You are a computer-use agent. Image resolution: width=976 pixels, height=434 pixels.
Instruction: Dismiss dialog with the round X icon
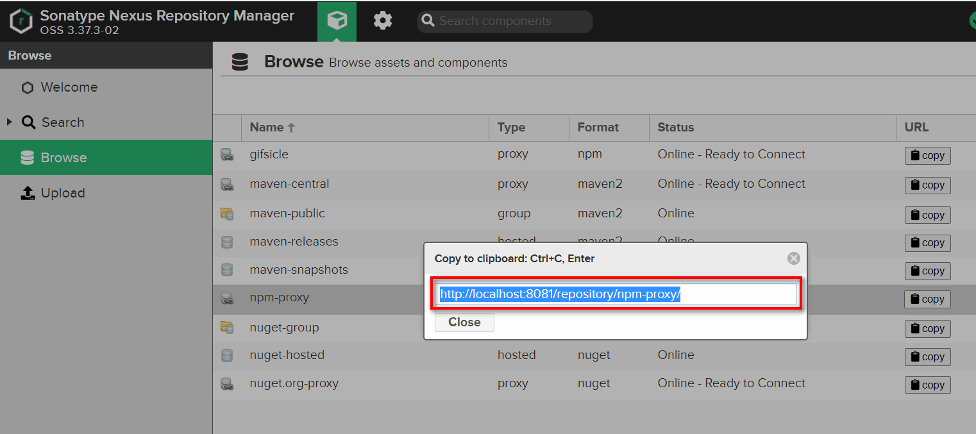(794, 258)
